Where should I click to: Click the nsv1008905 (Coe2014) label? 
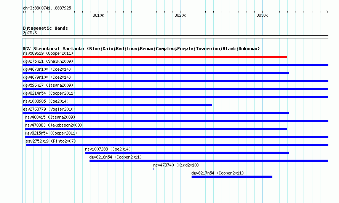pos(46,101)
